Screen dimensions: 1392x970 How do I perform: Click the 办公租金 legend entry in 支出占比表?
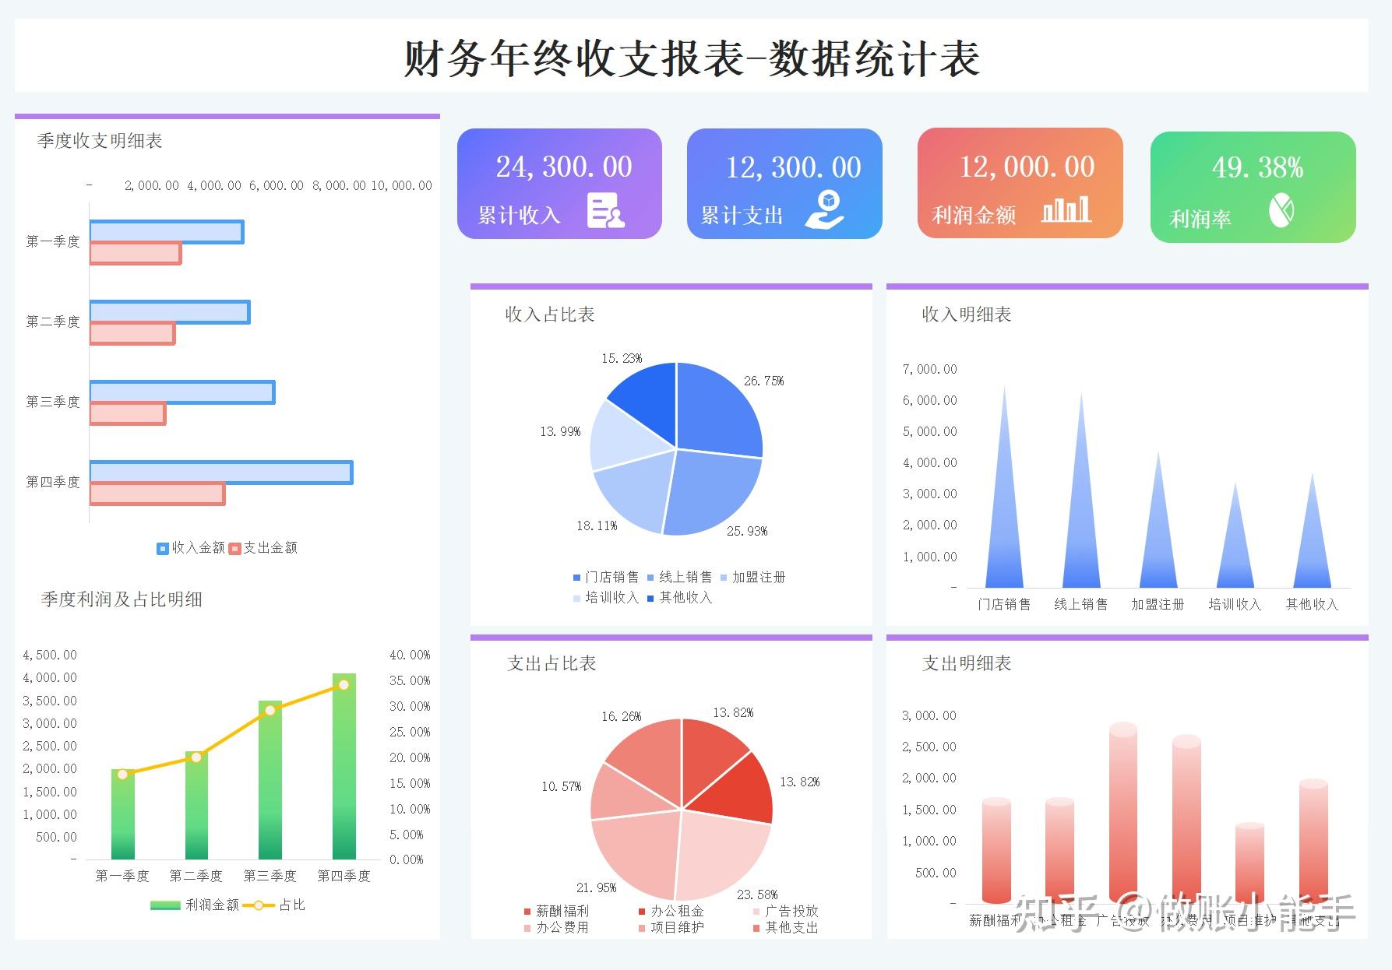pos(671,911)
